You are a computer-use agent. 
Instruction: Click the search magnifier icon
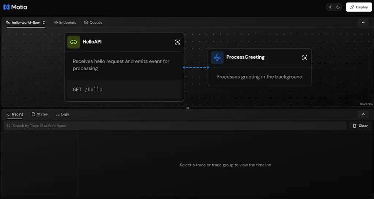point(9,126)
